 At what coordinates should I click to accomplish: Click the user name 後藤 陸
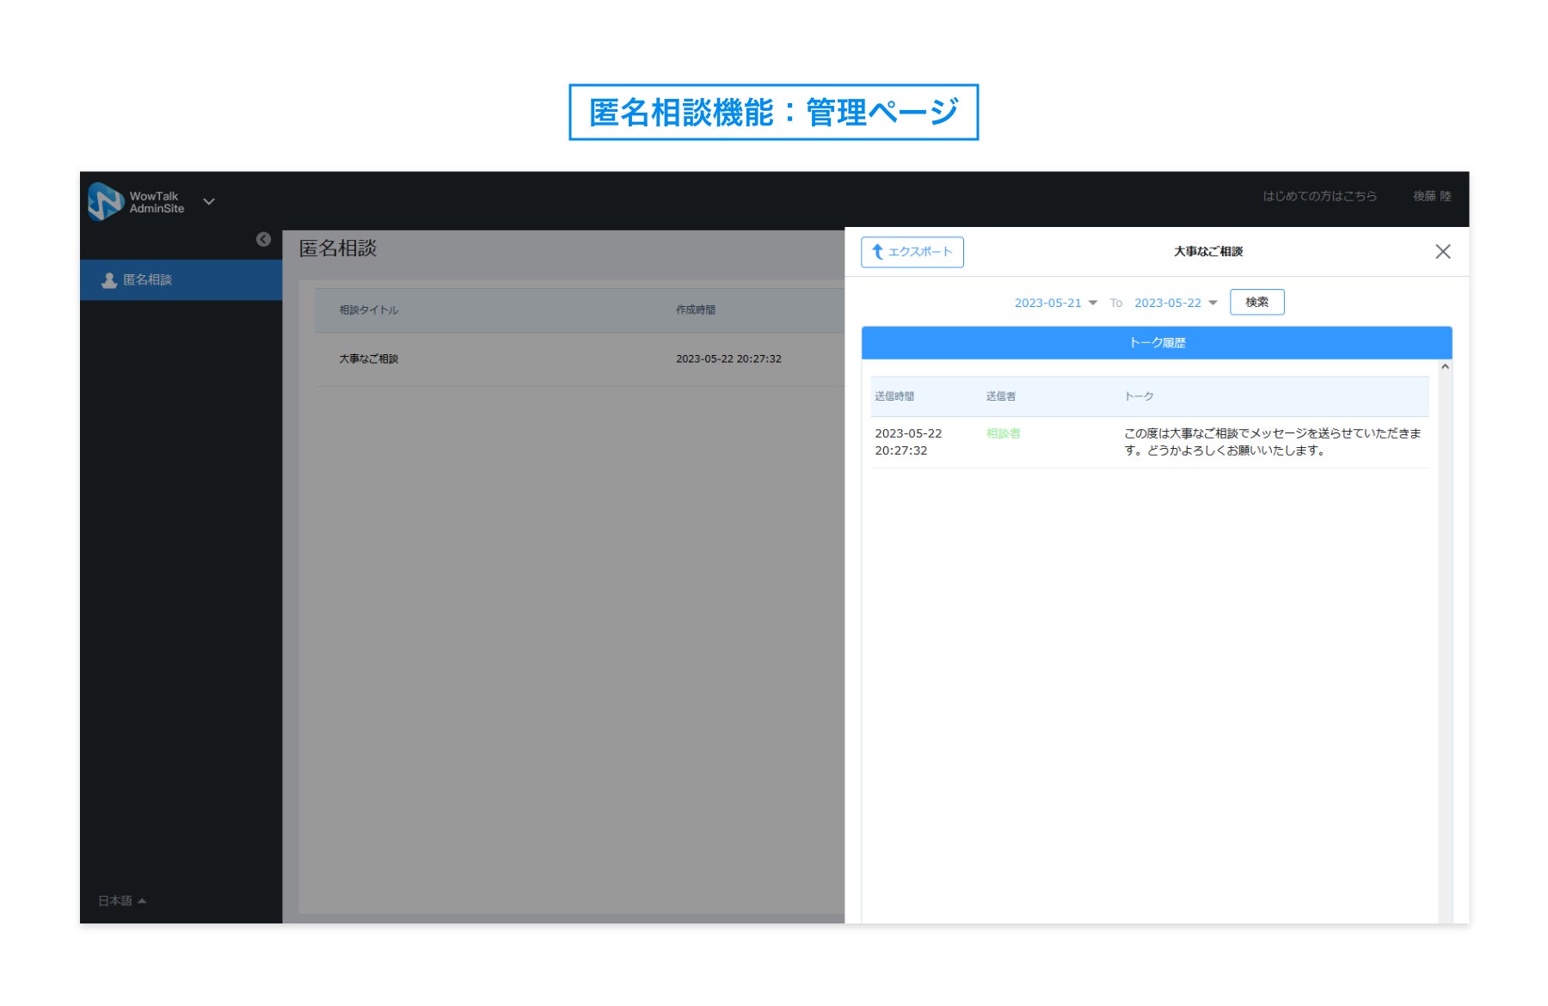click(x=1432, y=196)
